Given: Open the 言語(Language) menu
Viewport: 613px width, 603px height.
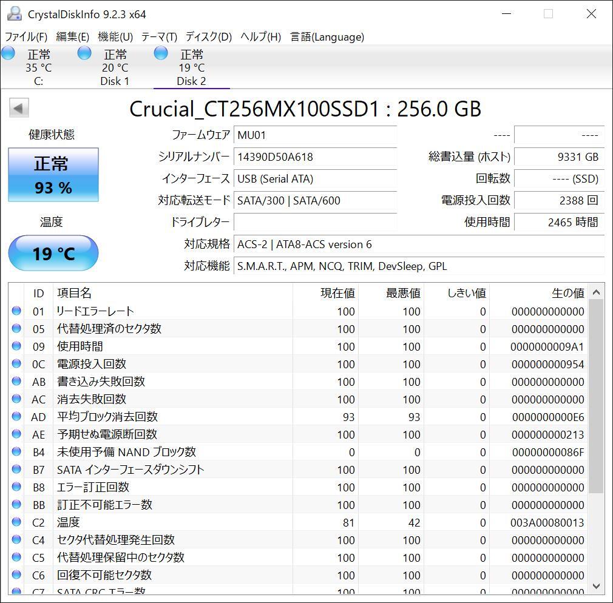Looking at the screenshot, I should (x=327, y=37).
